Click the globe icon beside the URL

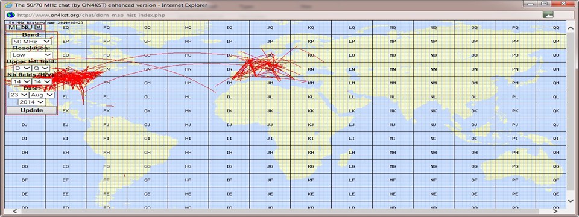click(11, 14)
